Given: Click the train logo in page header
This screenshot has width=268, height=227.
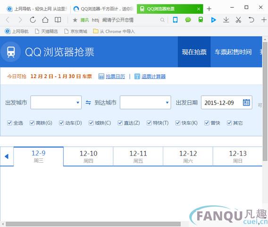Looking at the screenshot, I should (11, 52).
